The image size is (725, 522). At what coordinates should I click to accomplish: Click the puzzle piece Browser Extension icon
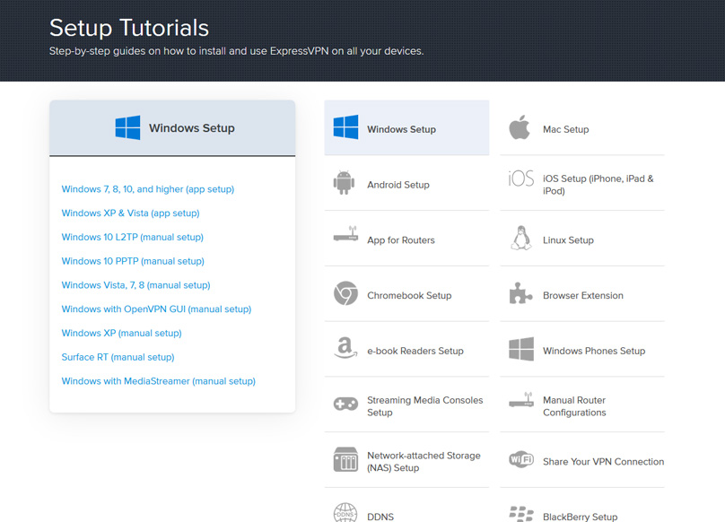[520, 293]
